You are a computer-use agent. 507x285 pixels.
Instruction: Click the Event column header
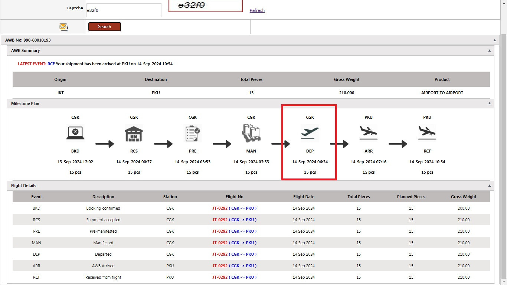[x=36, y=197]
